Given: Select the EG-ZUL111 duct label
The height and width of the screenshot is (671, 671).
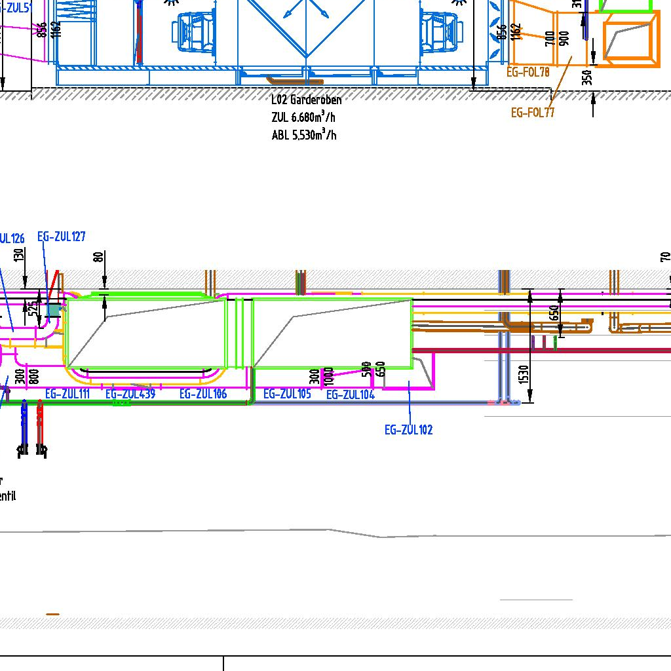Looking at the screenshot, I should [x=67, y=394].
